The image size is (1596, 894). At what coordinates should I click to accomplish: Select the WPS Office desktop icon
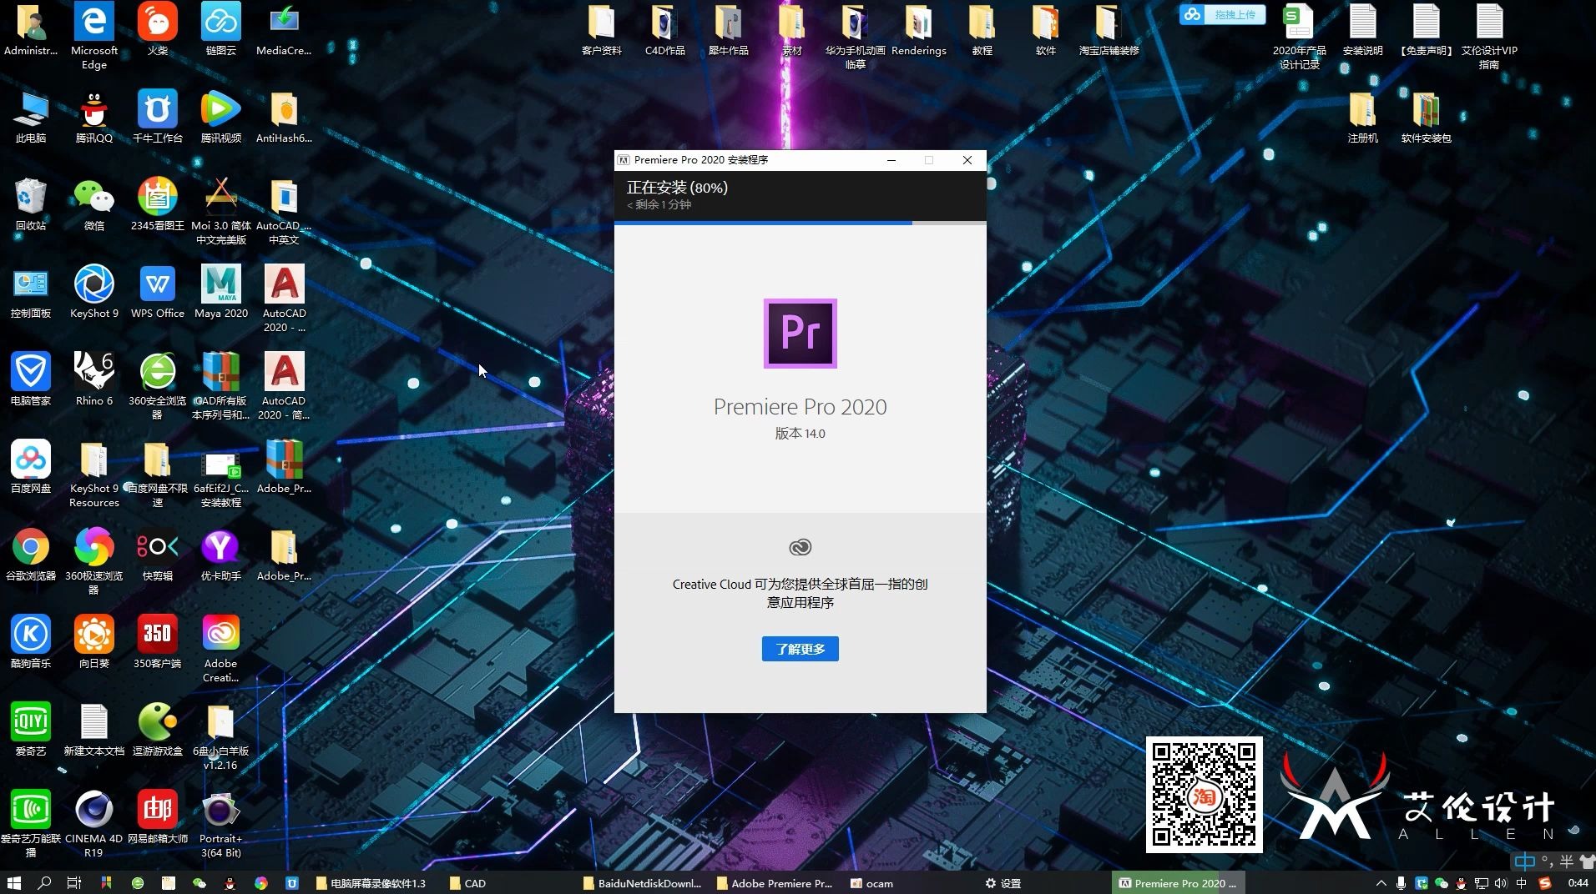click(158, 293)
